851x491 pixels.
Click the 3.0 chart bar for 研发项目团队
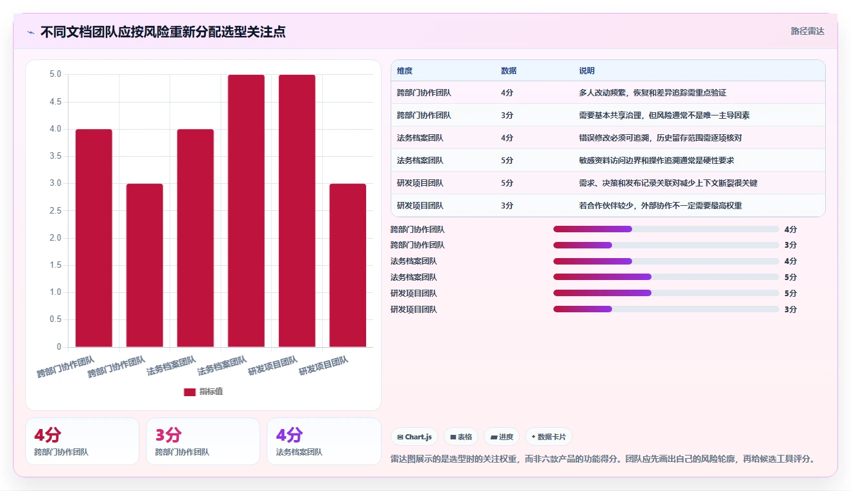(x=348, y=265)
